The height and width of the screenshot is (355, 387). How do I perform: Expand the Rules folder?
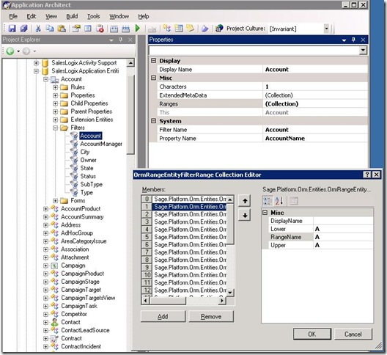tap(55, 87)
